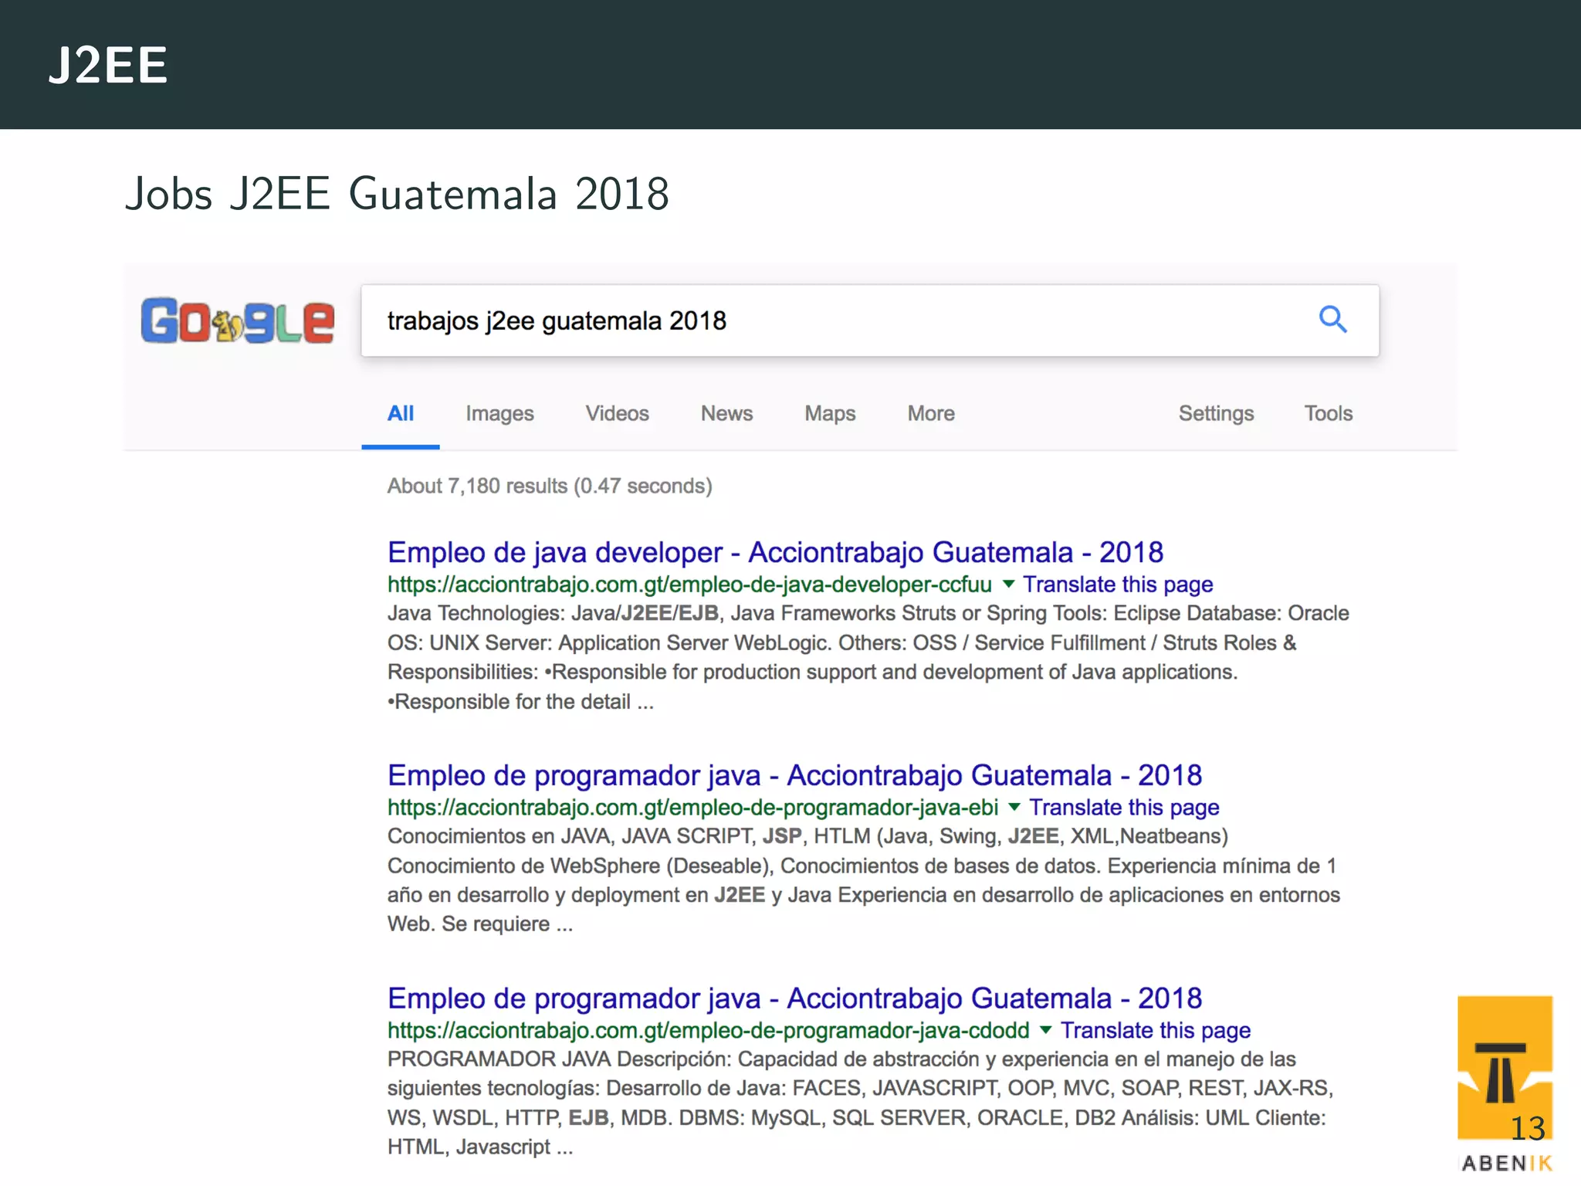Open the More search options menu

click(931, 413)
